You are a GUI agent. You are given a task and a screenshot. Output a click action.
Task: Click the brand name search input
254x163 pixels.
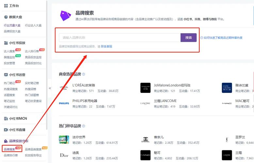click(120, 38)
